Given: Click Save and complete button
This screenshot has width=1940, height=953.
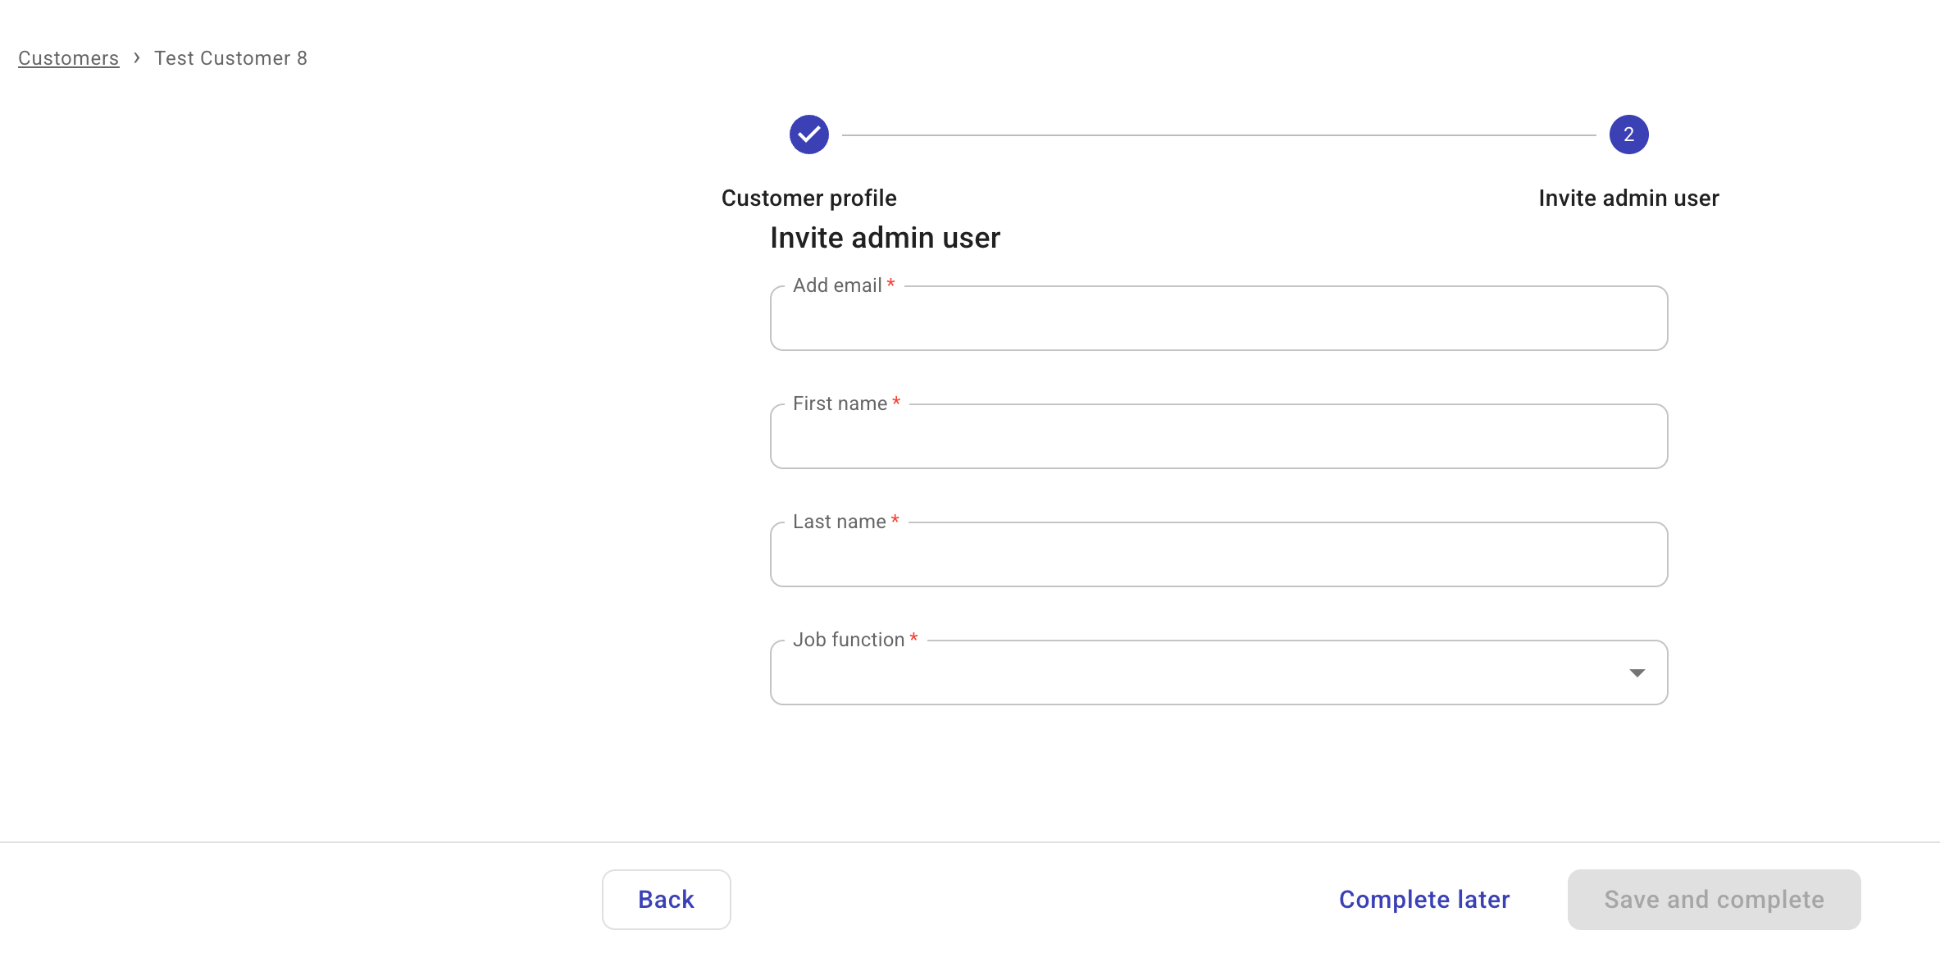Looking at the screenshot, I should [x=1714, y=899].
